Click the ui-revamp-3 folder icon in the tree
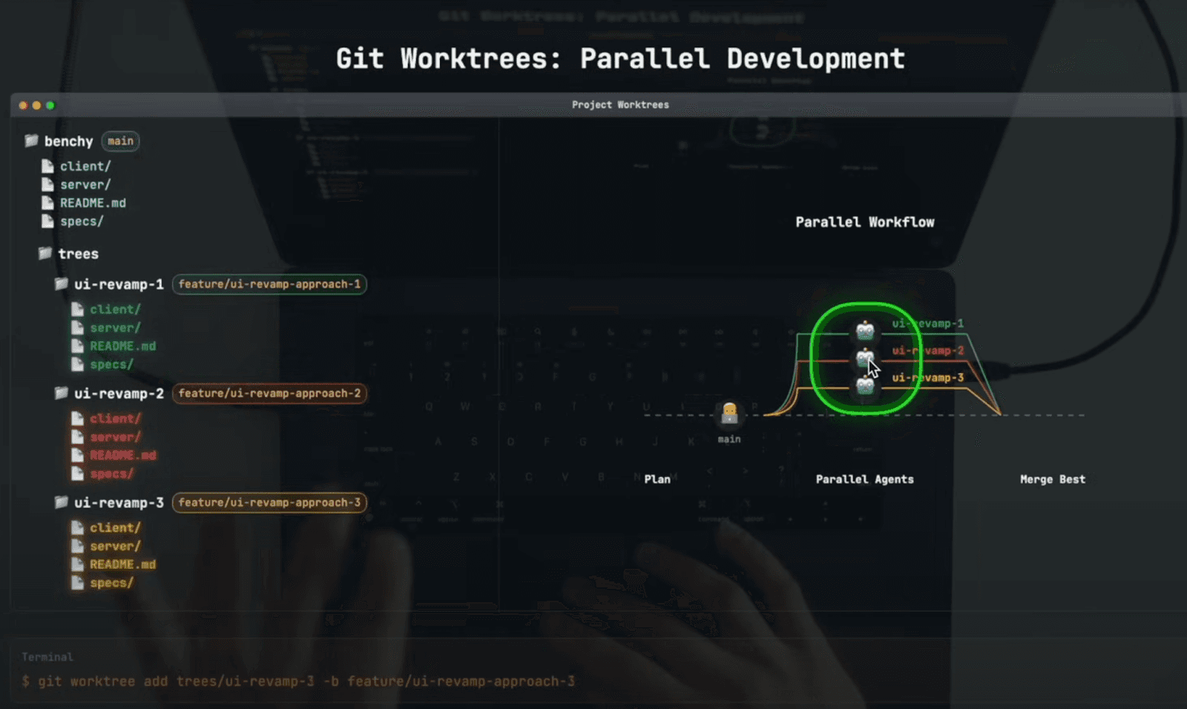The image size is (1187, 709). (62, 502)
